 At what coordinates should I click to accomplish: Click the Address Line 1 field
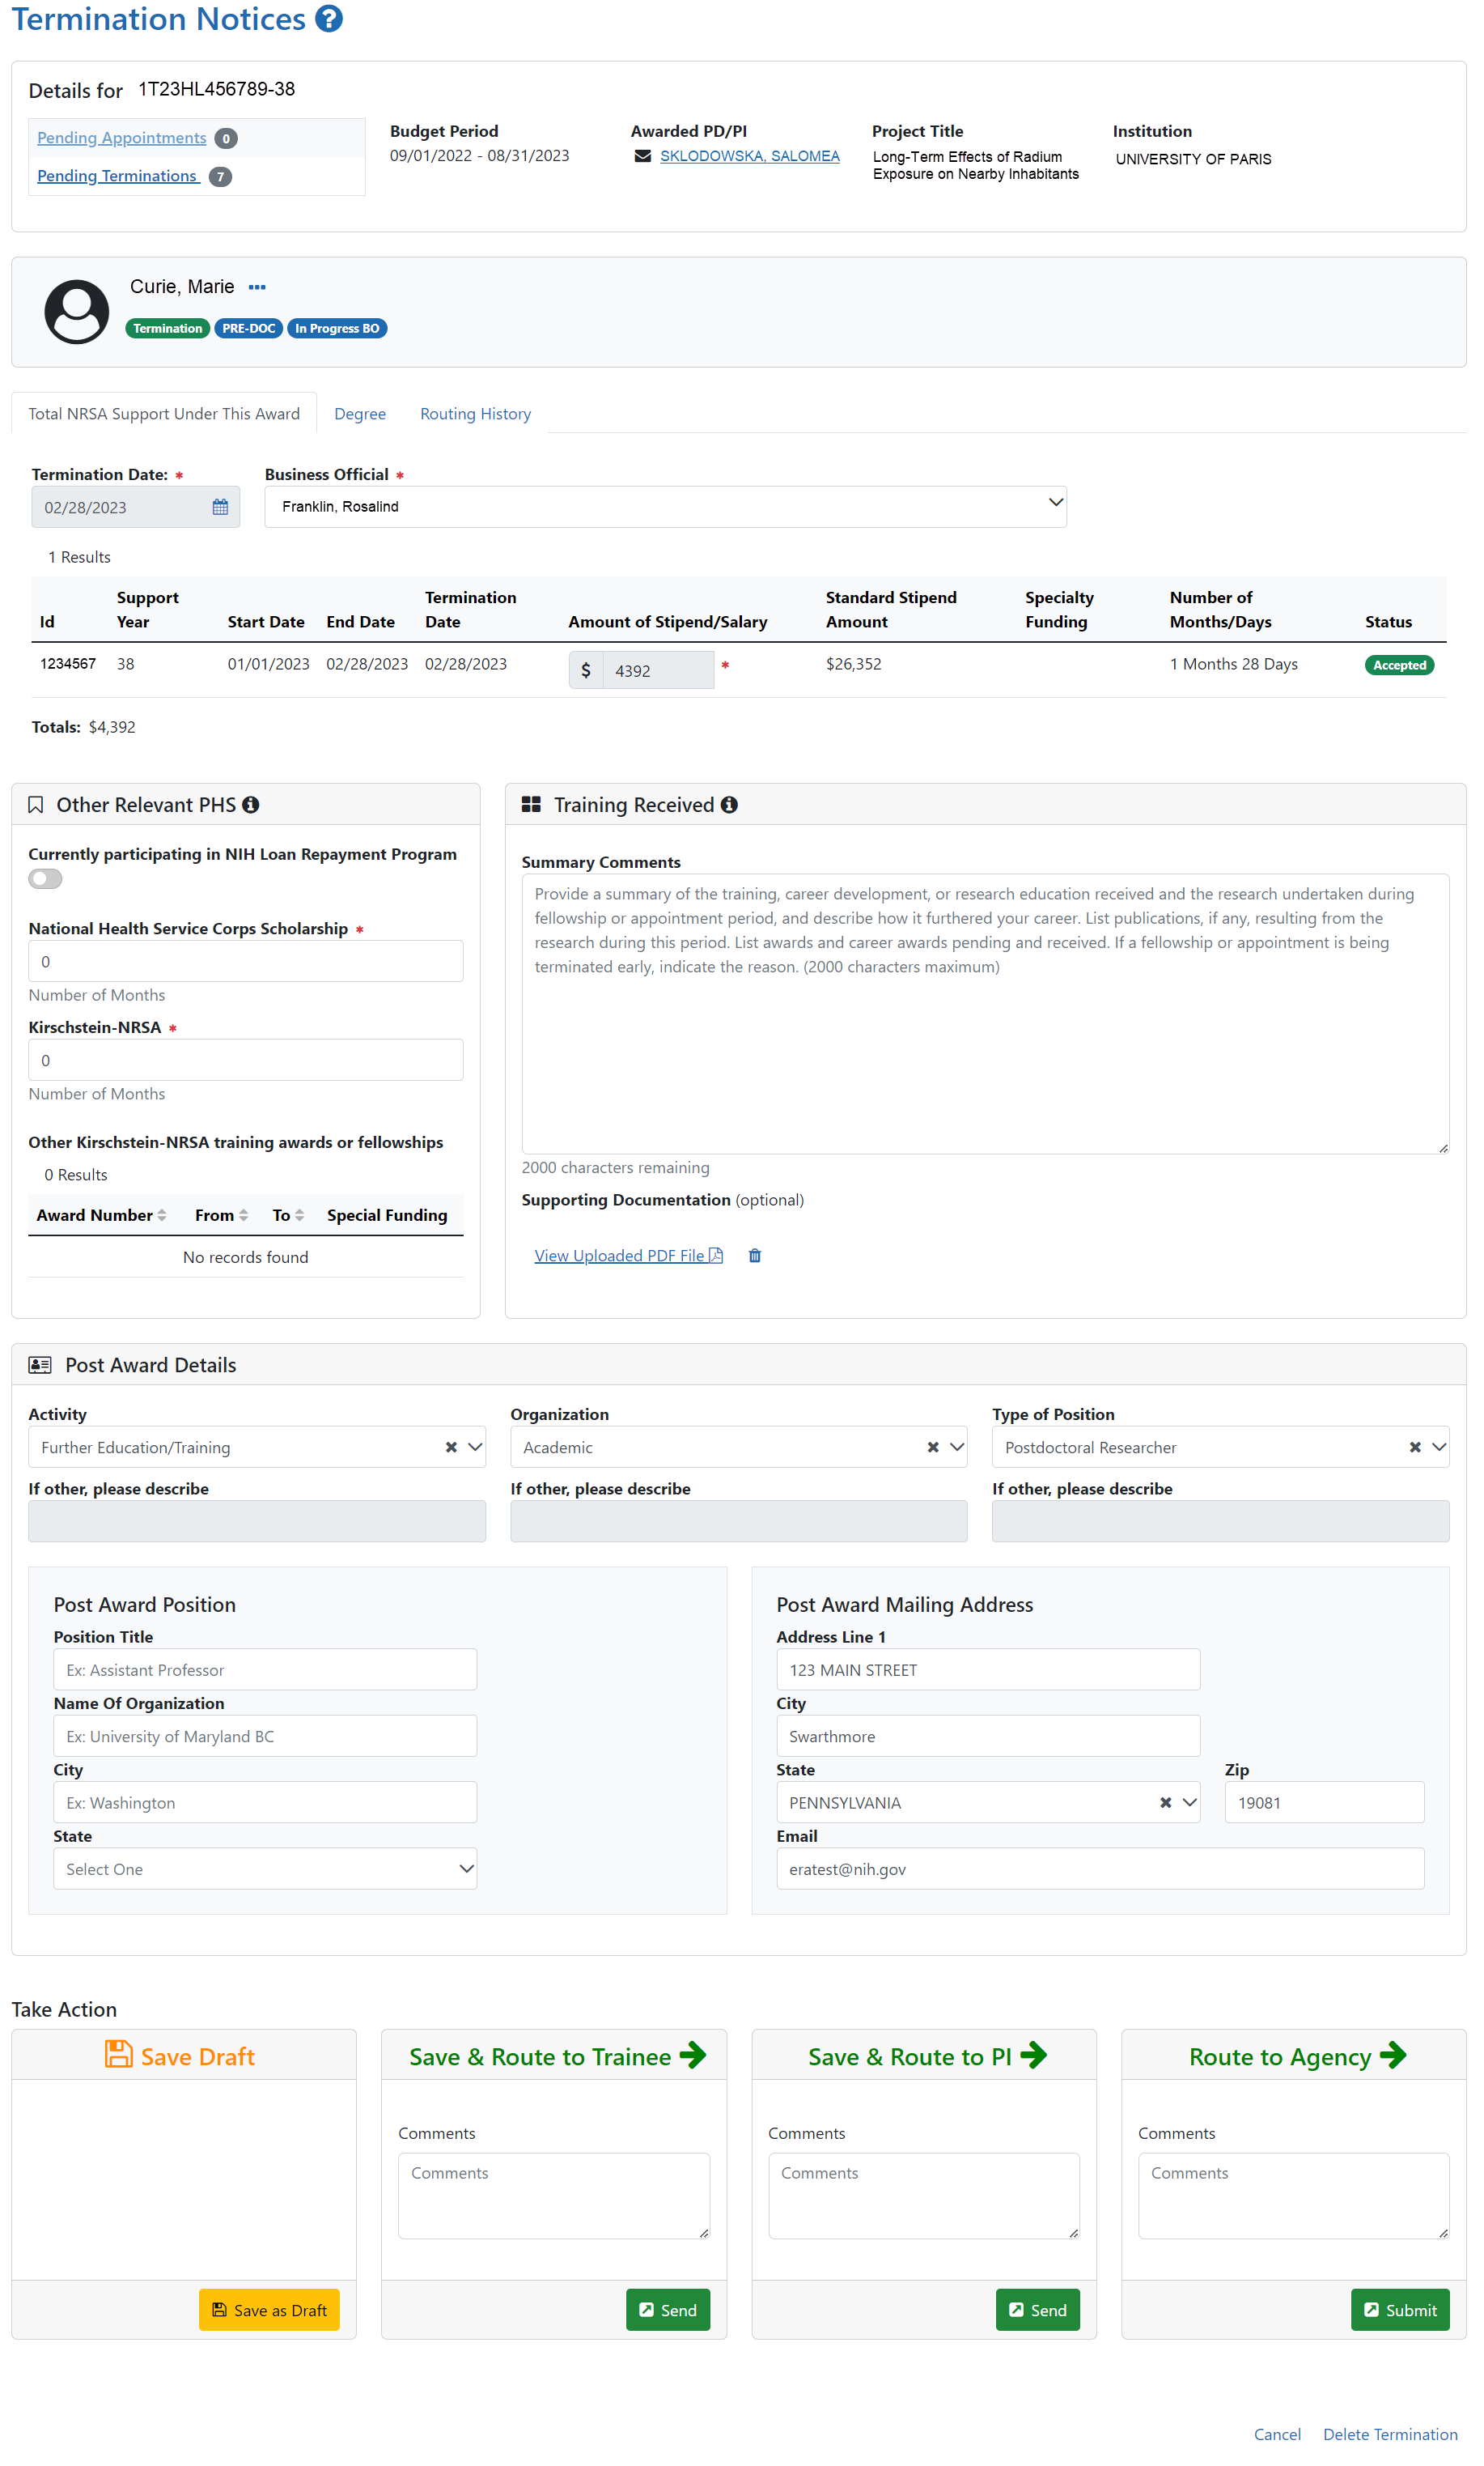pyautogui.click(x=988, y=1669)
